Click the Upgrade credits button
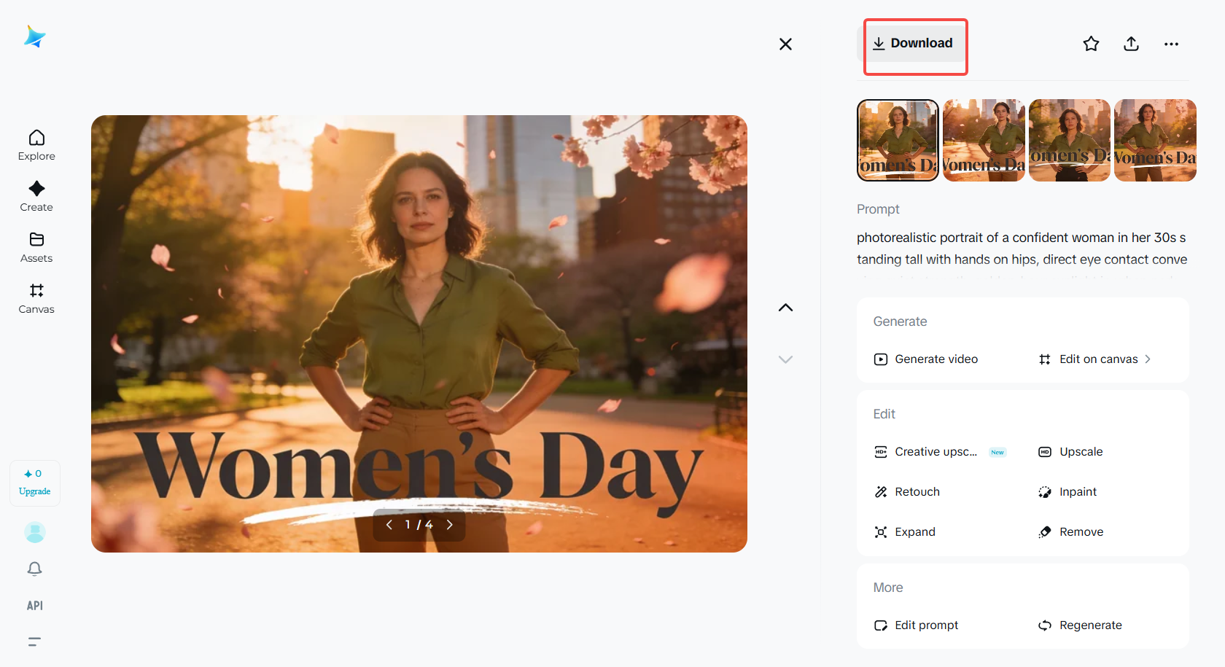The image size is (1225, 667). click(x=34, y=483)
